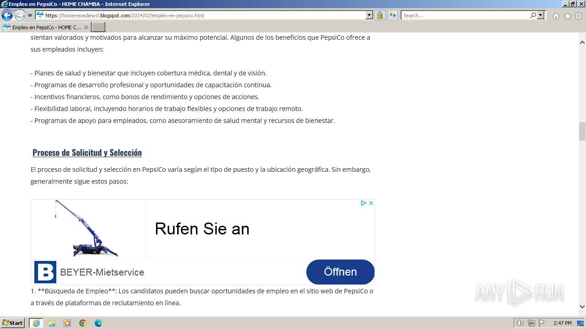Close the Empleo en PepsiCo tab

[86, 27]
